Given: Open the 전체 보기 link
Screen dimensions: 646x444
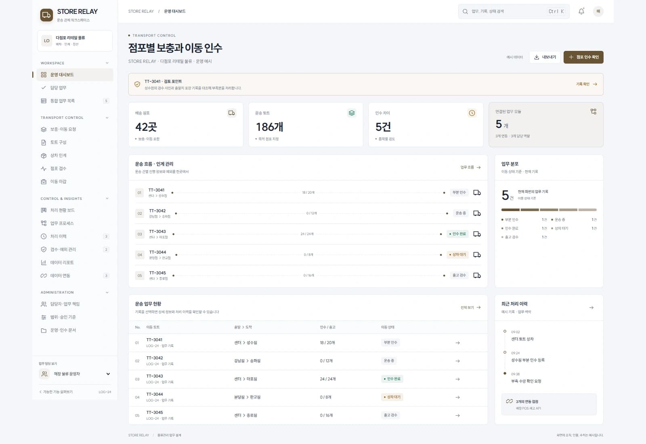Looking at the screenshot, I should pos(471,308).
